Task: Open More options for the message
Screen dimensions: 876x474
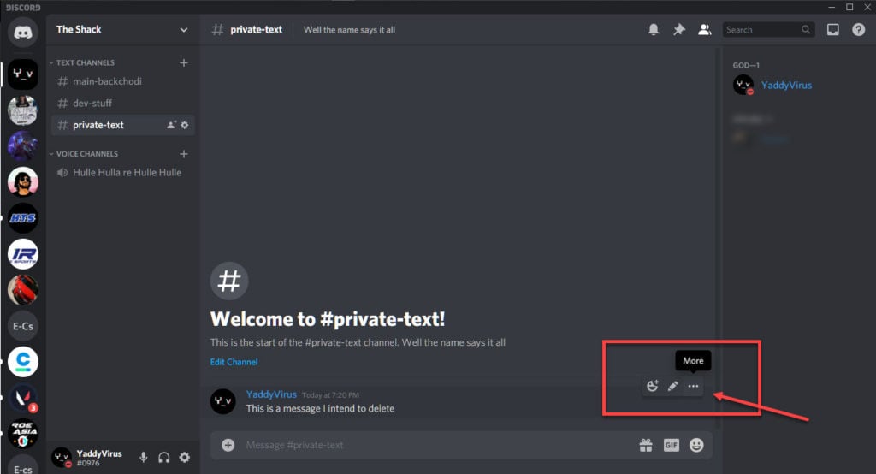Action: [693, 386]
